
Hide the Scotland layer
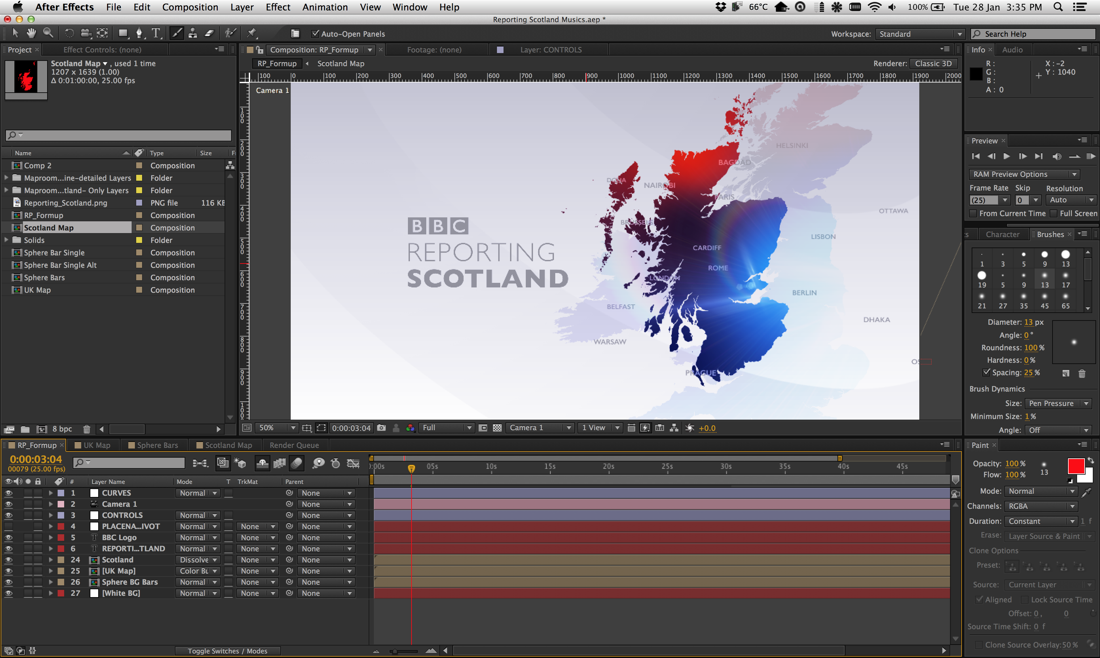tap(9, 560)
